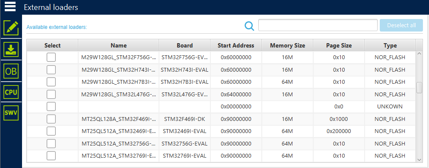Screen dimensions: 429x168
Task: Click the 64M size in STM32H7B3I-EVAL row
Action: (287, 82)
